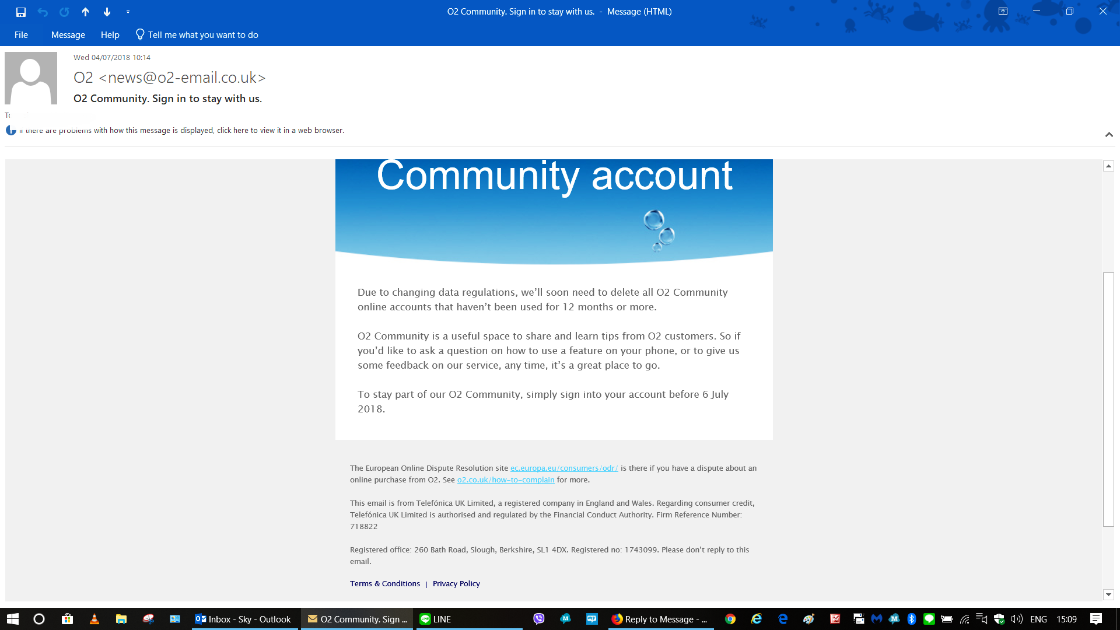Redo the last action
This screenshot has height=630, width=1120.
click(x=64, y=11)
